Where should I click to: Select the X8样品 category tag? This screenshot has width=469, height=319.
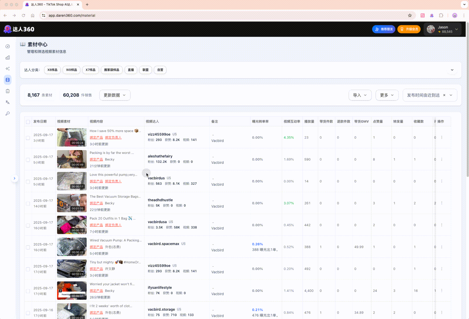52,70
